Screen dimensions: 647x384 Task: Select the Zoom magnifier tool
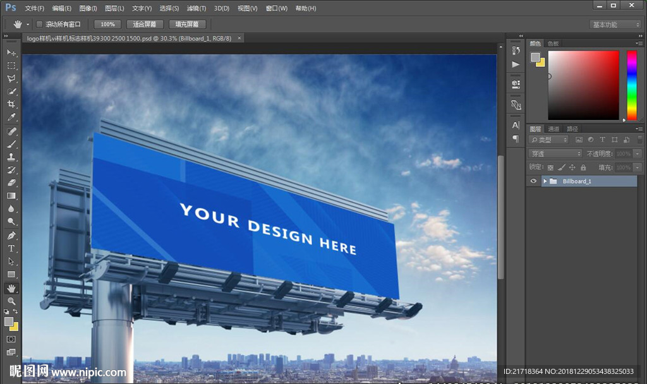11,301
